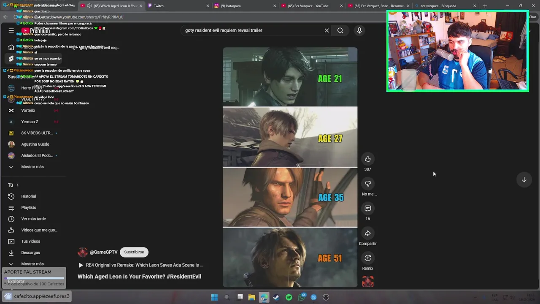
Task: Open the YouTube hamburger guide menu
Action: click(x=11, y=30)
